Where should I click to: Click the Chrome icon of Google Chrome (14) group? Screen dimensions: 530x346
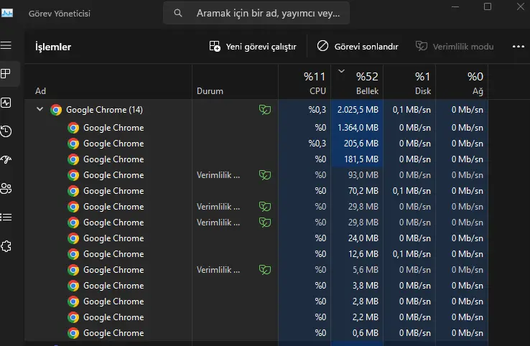click(x=56, y=110)
